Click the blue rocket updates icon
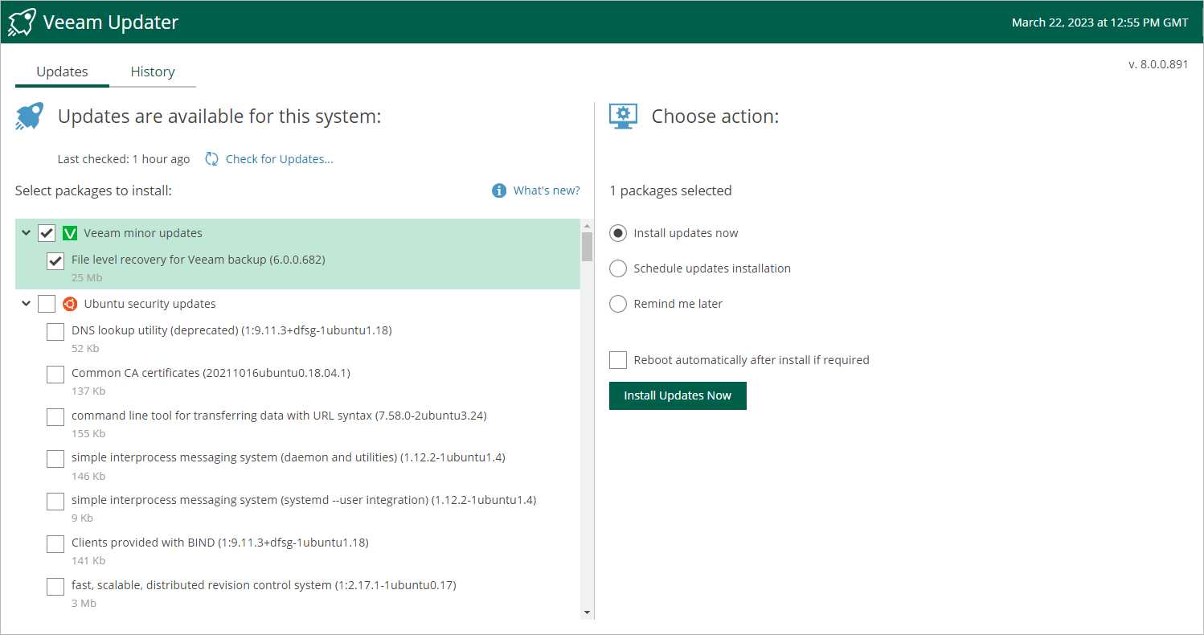Image resolution: width=1204 pixels, height=635 pixels. pyautogui.click(x=30, y=117)
